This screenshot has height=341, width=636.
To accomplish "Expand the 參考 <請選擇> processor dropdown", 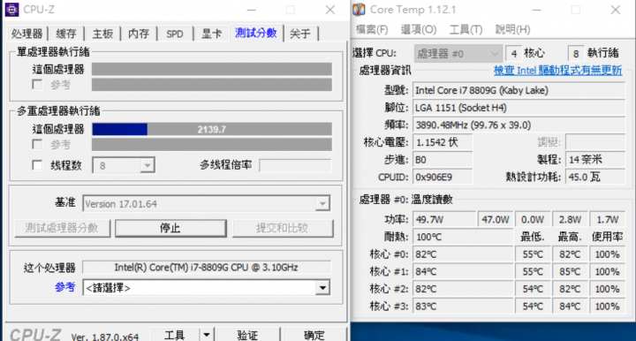I will [322, 288].
